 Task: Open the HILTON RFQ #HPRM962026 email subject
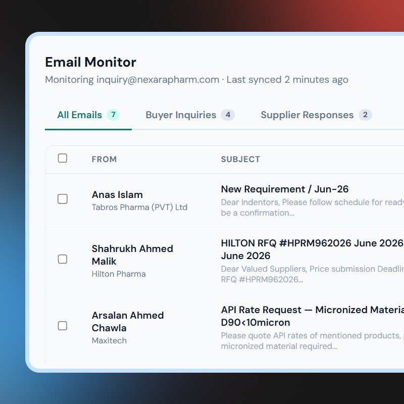click(312, 249)
